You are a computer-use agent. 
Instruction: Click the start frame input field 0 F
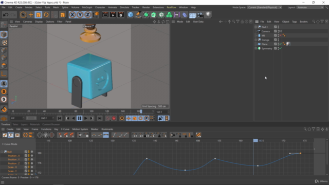(17, 118)
